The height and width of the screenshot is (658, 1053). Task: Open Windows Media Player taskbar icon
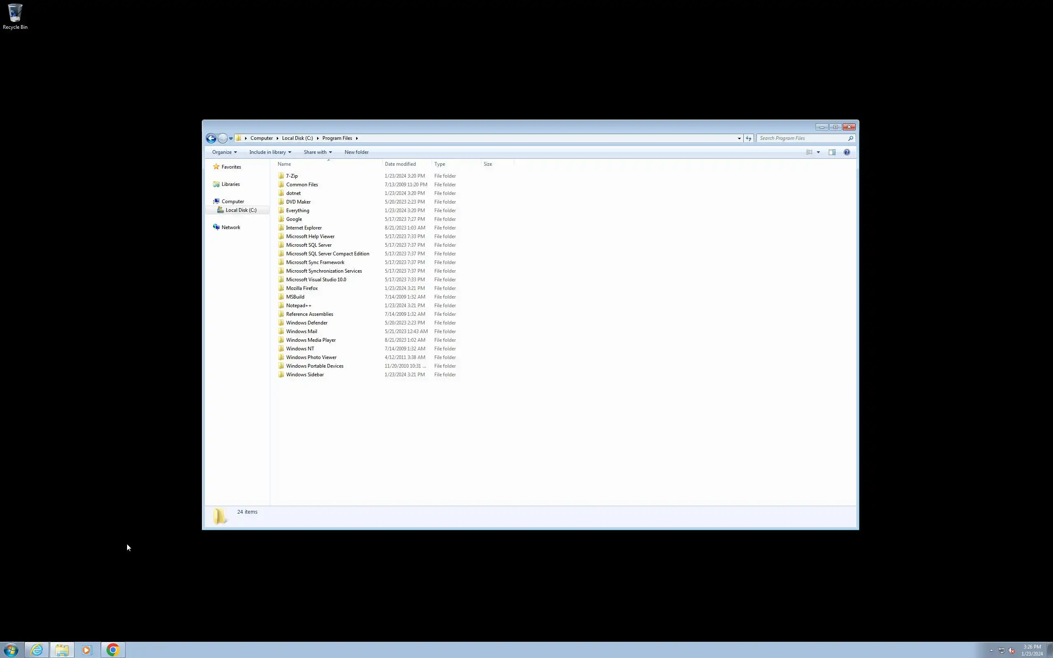click(x=87, y=650)
